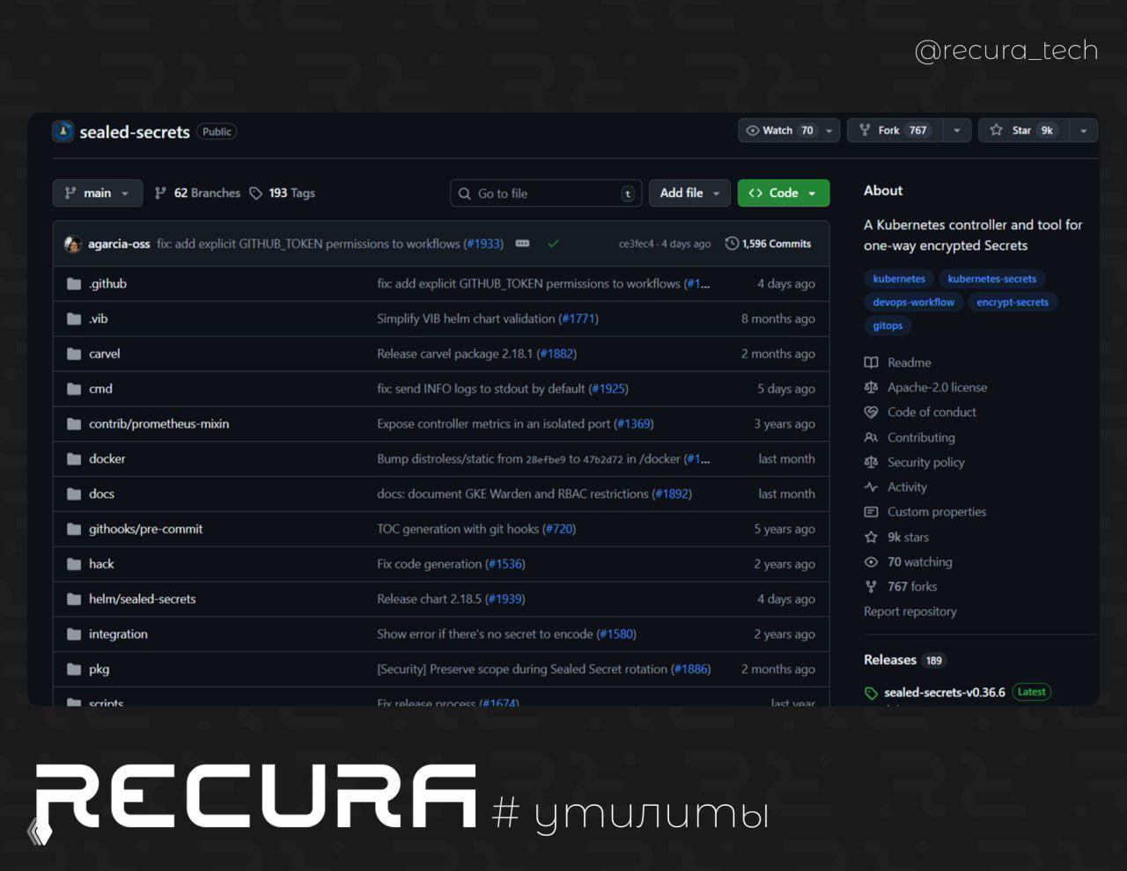The image size is (1127, 871).
Task: Open commit history via 1,596 Commits
Action: click(768, 244)
